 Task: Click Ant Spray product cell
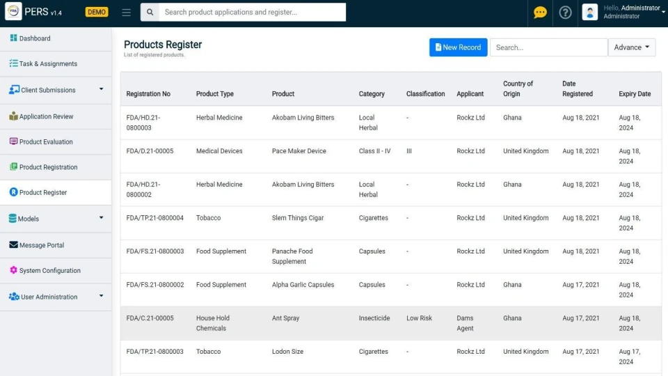tap(285, 318)
